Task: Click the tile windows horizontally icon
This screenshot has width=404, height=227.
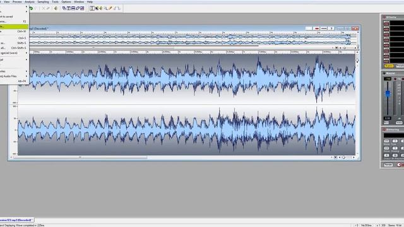Action: point(73,8)
